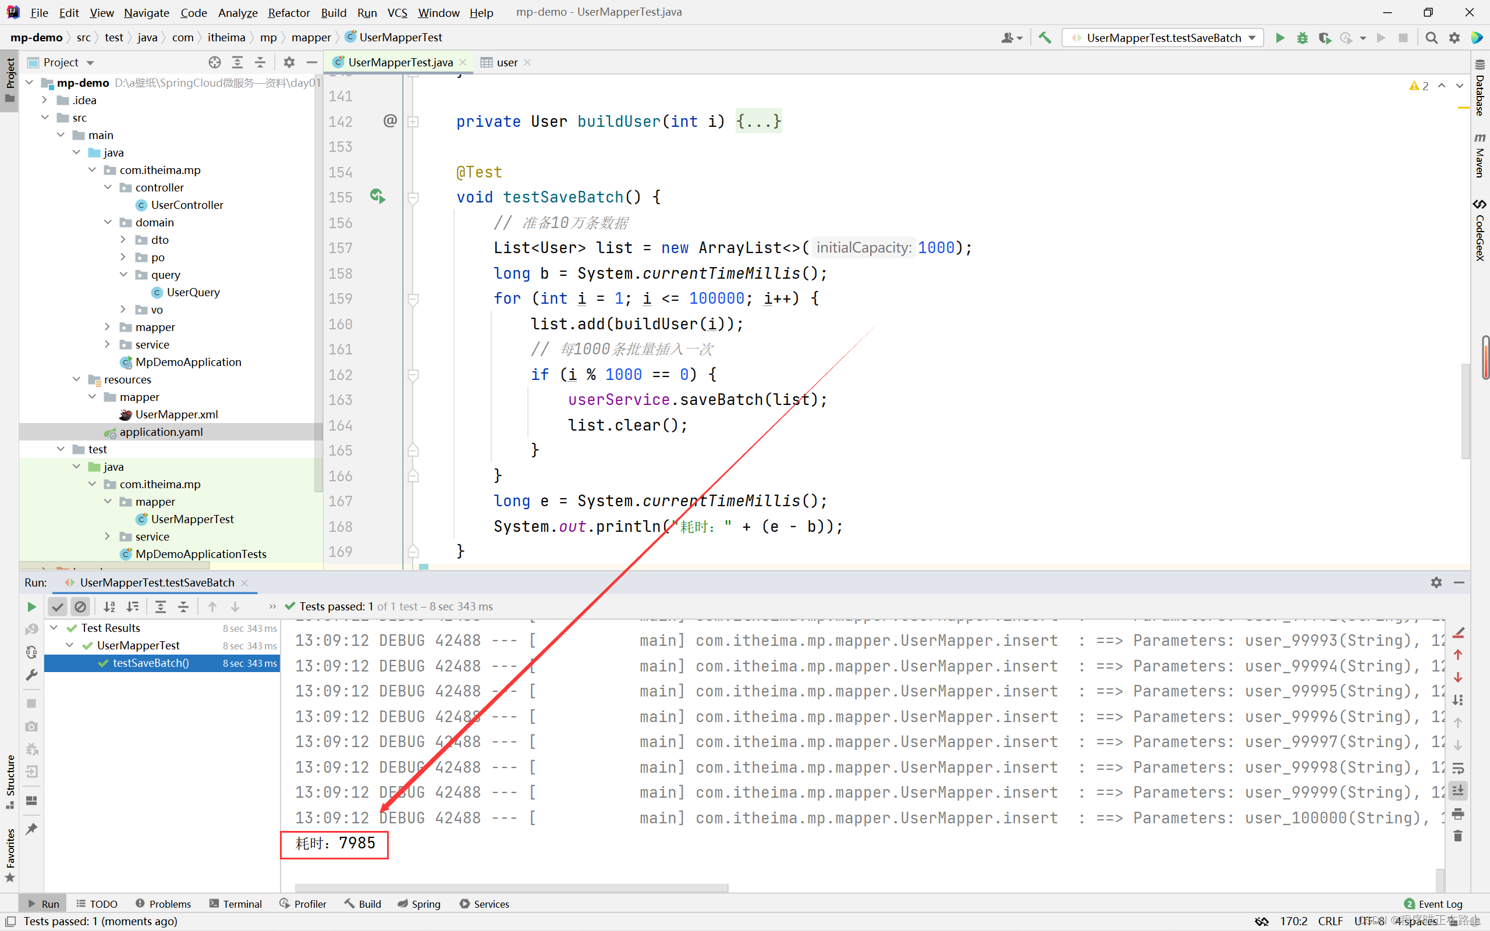Click the console horizontal scrollbar
The height and width of the screenshot is (931, 1490).
(511, 888)
